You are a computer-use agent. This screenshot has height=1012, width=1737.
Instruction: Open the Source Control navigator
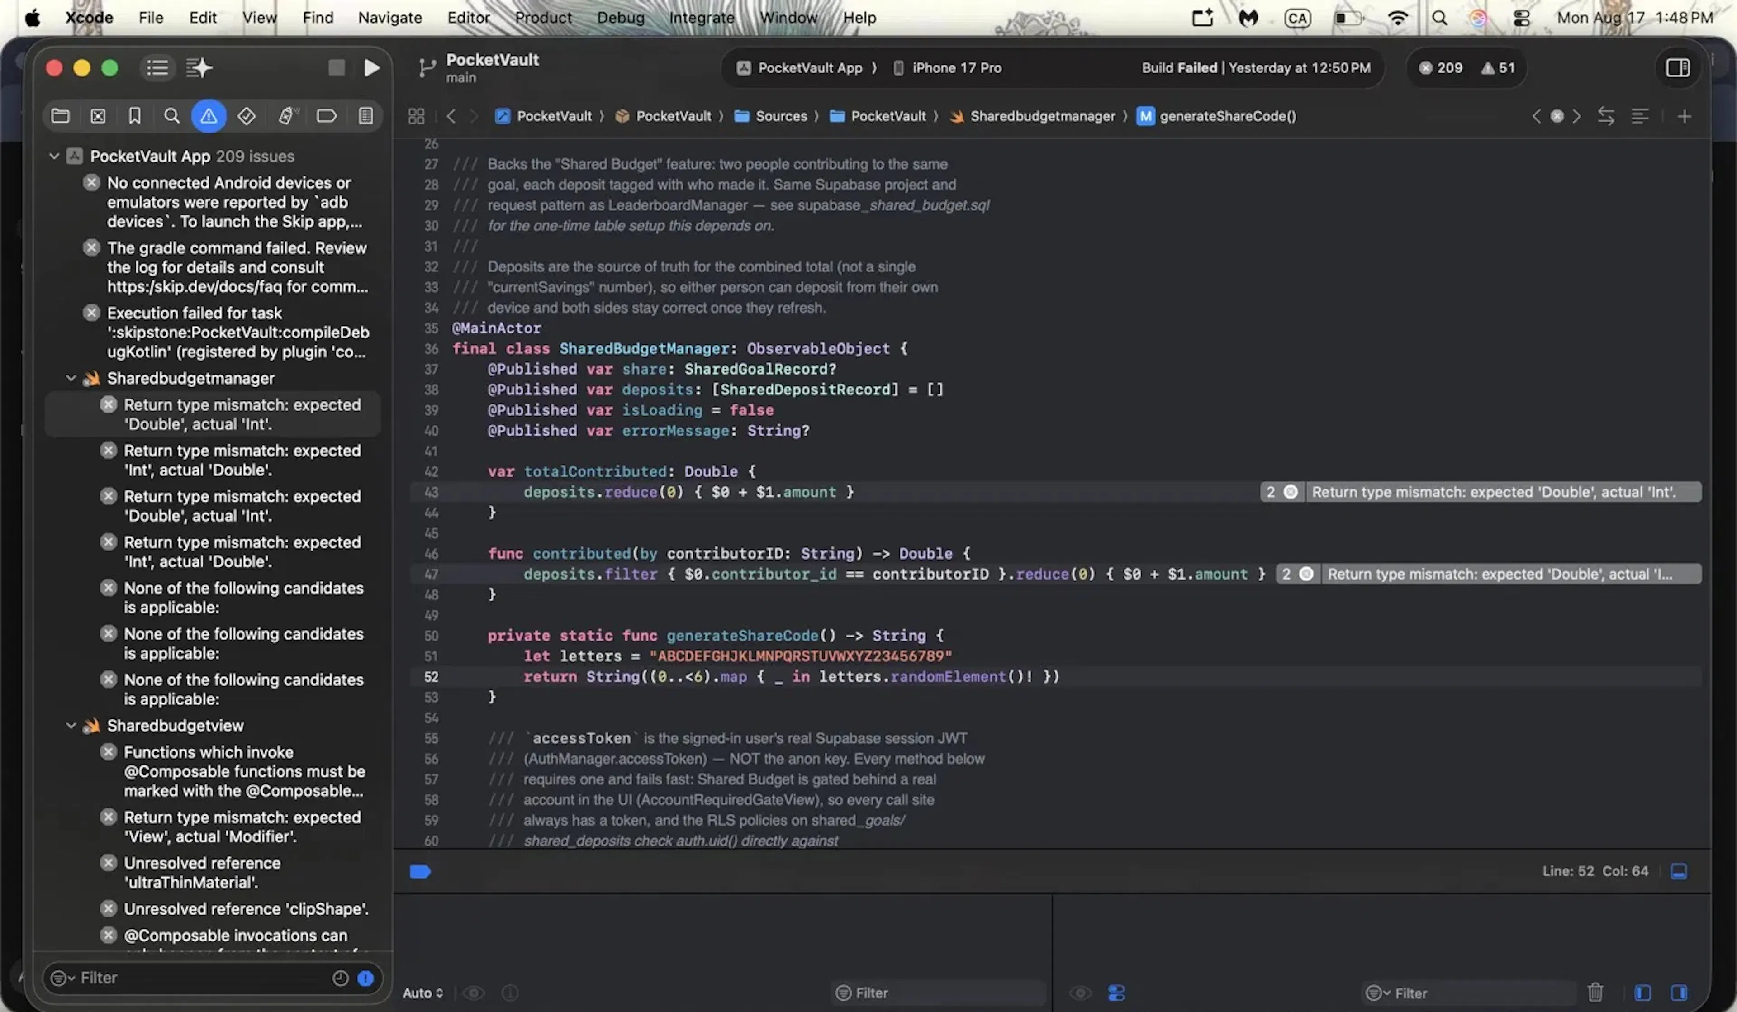98,116
